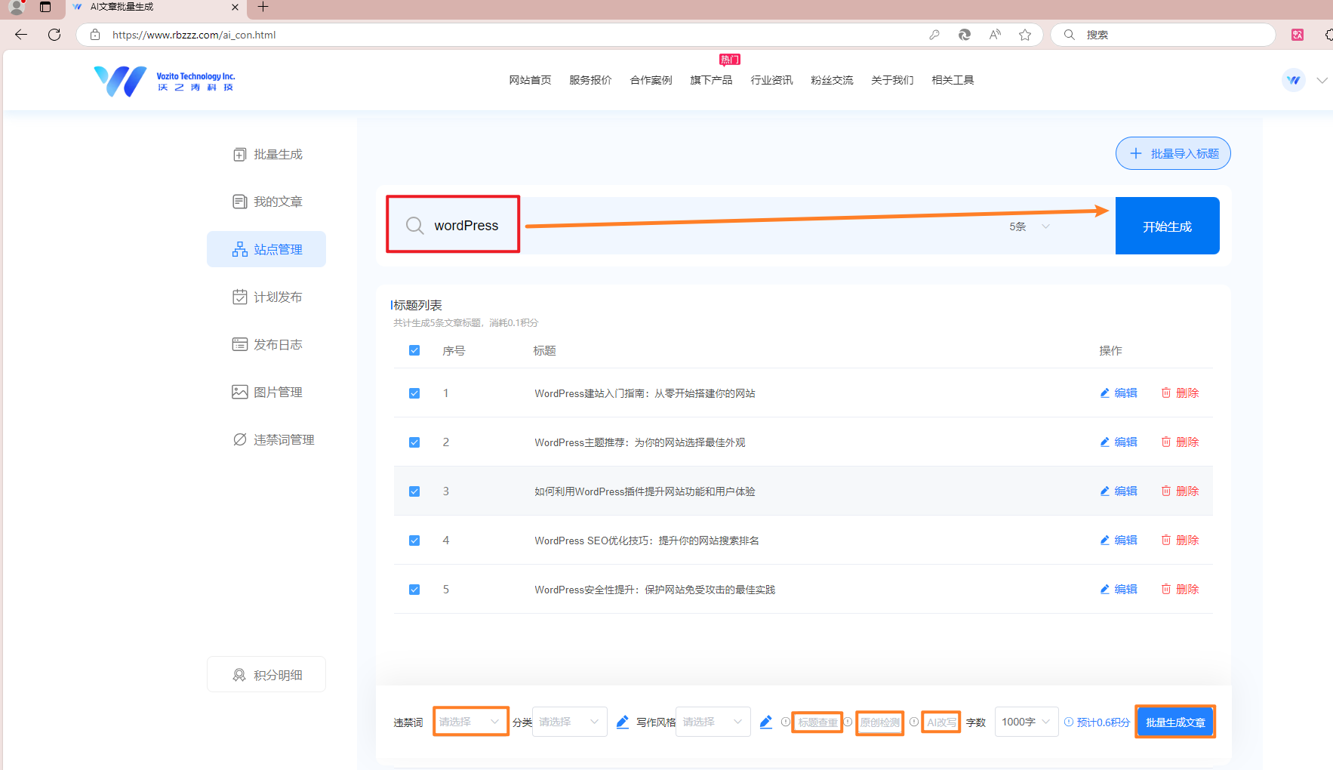Click the user avatar icon in header
Image resolution: width=1333 pixels, height=770 pixels.
1294,80
